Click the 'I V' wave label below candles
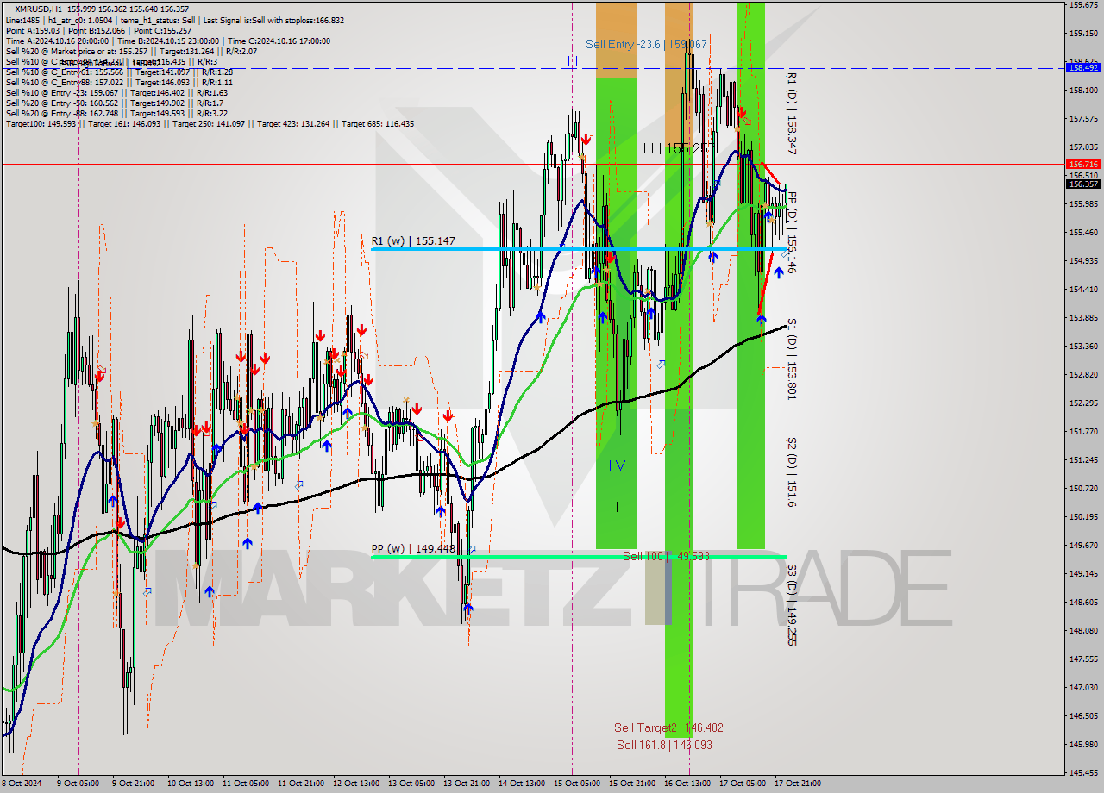Image resolution: width=1104 pixels, height=793 pixels. pyautogui.click(x=618, y=465)
